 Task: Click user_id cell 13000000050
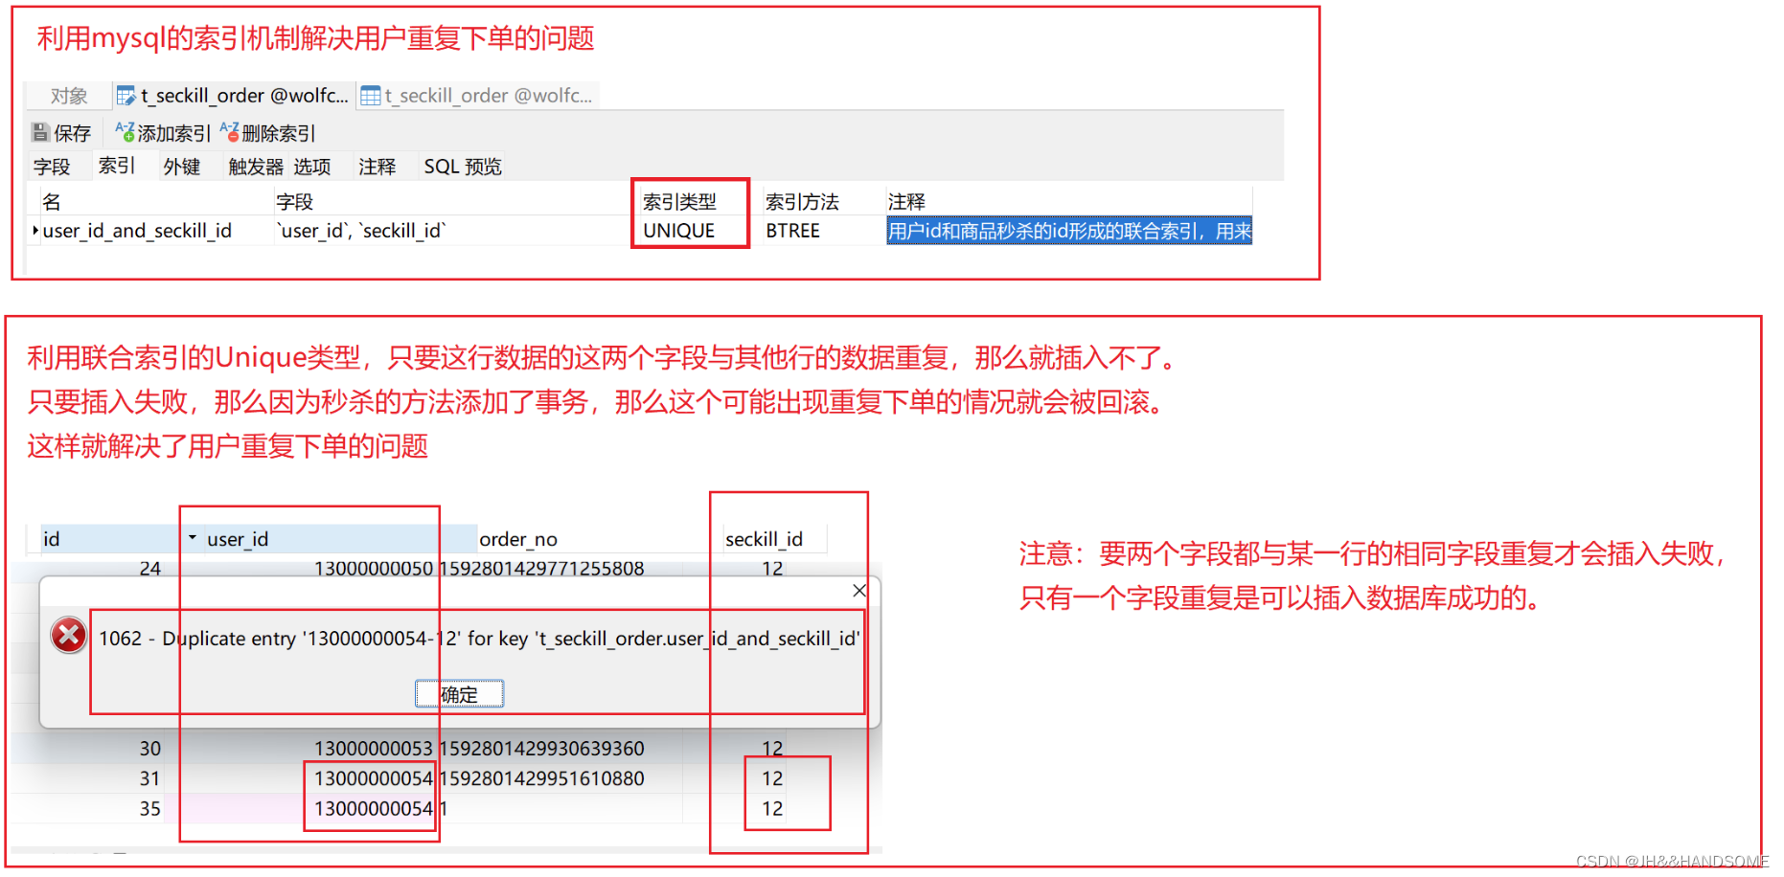point(374,569)
